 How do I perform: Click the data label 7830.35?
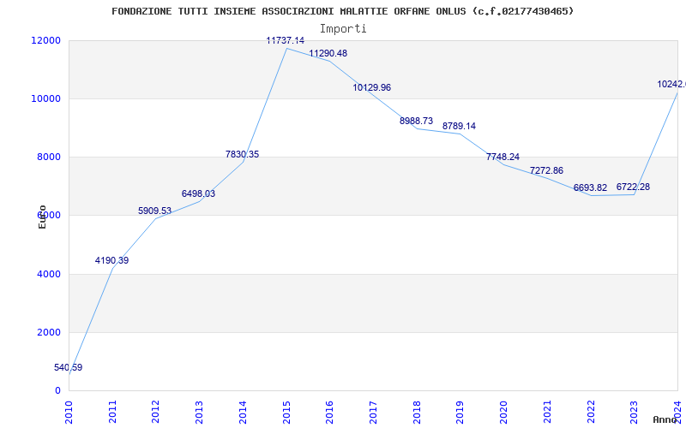click(243, 154)
